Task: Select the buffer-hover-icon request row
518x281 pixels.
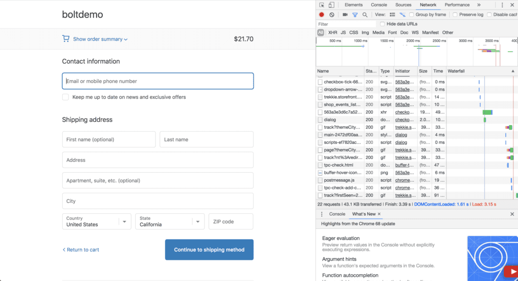Action: click(417, 173)
